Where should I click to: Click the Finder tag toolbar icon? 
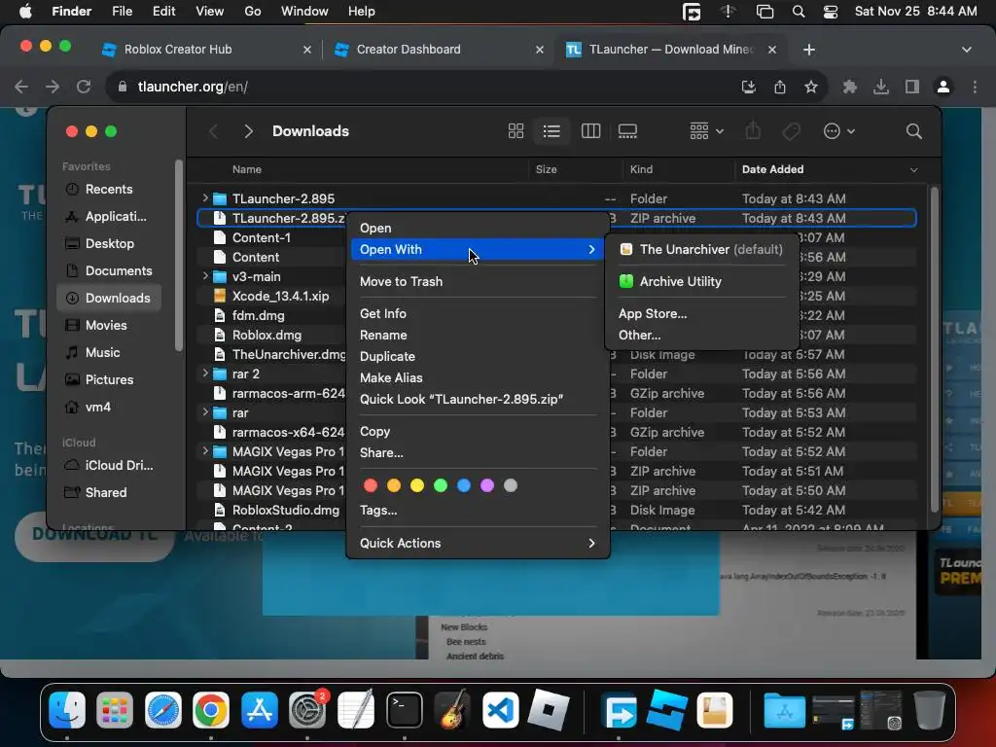(x=791, y=131)
